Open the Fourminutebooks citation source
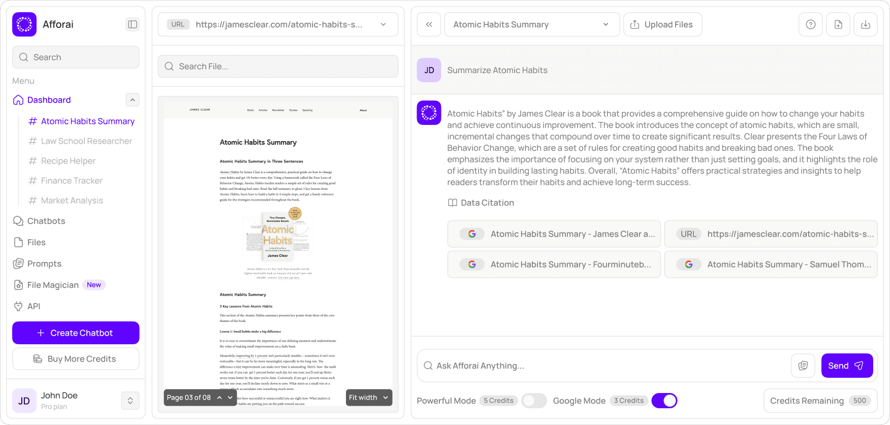890x425 pixels. (554, 265)
